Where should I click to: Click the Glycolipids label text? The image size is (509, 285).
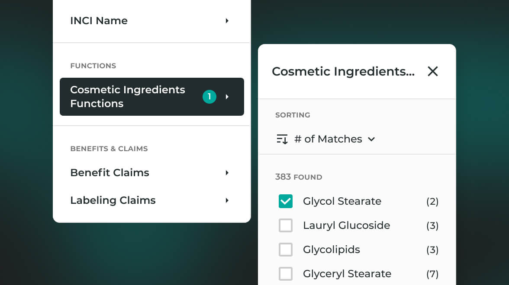tap(332, 250)
